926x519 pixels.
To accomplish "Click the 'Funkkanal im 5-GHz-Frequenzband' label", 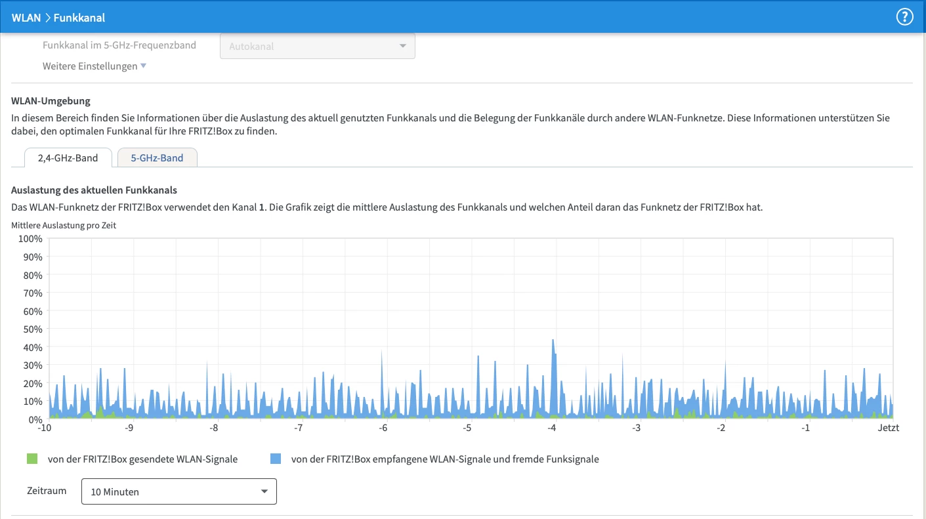I will (119, 45).
